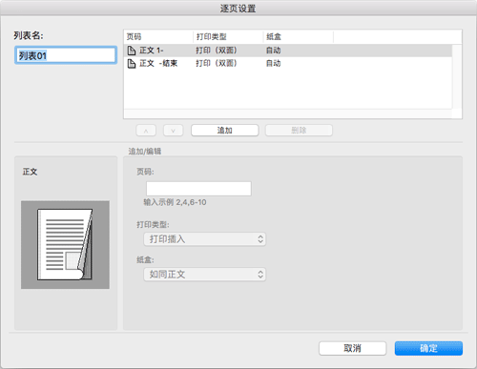
Task: Click 自动 in the 正文 1- row
Action: tap(274, 51)
